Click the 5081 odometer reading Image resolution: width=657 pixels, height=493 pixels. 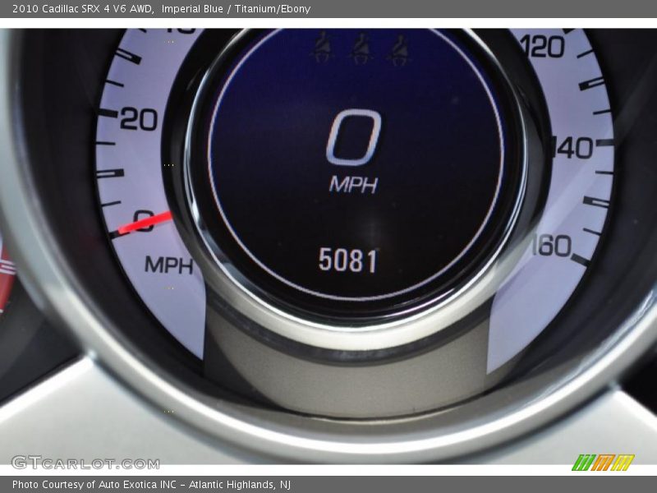pos(347,260)
